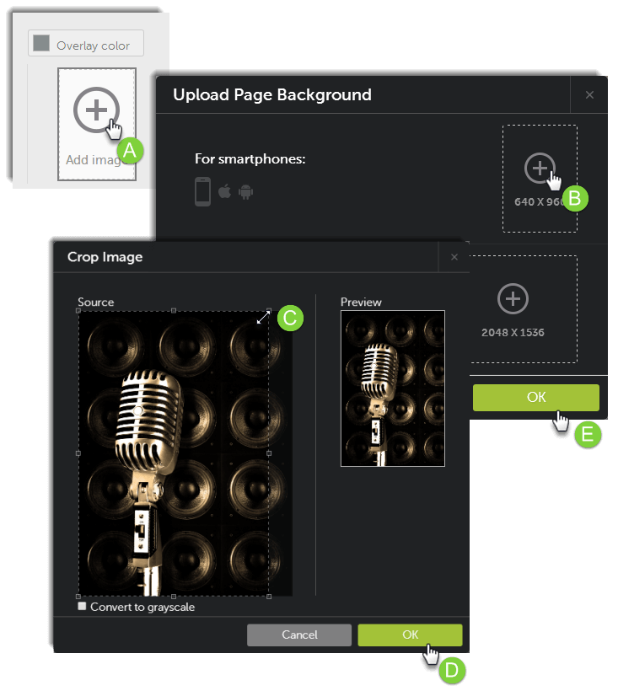Select the bottom-right crop handle
Viewport: 618px width, 691px height.
269,595
